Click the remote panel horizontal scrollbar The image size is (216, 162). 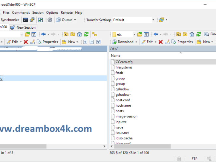point(142,146)
